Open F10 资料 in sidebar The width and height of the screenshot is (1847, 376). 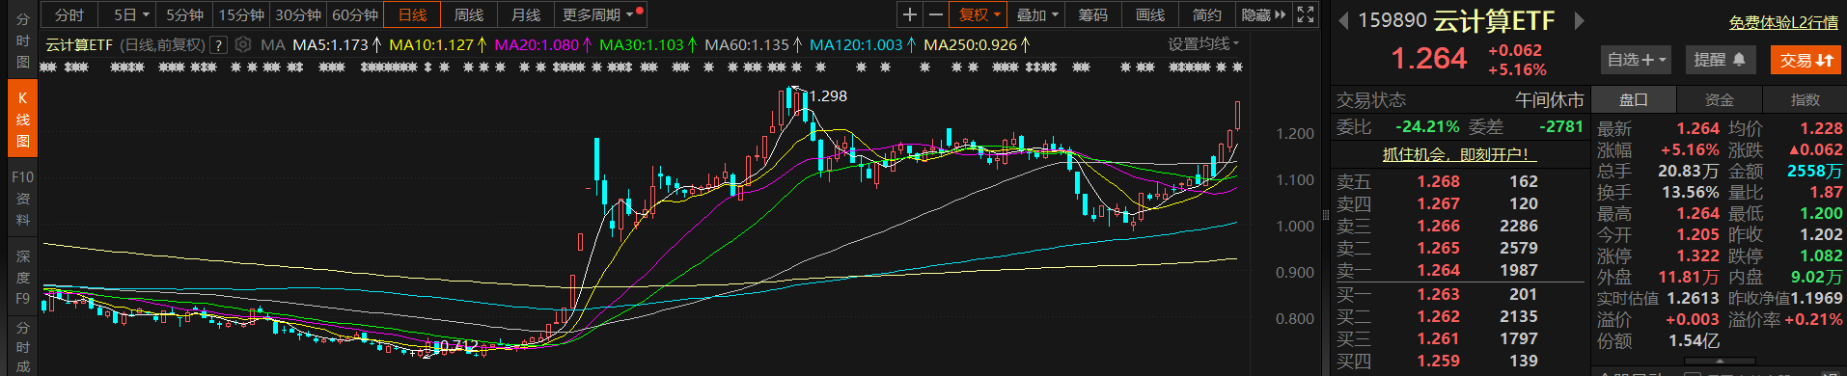click(22, 199)
